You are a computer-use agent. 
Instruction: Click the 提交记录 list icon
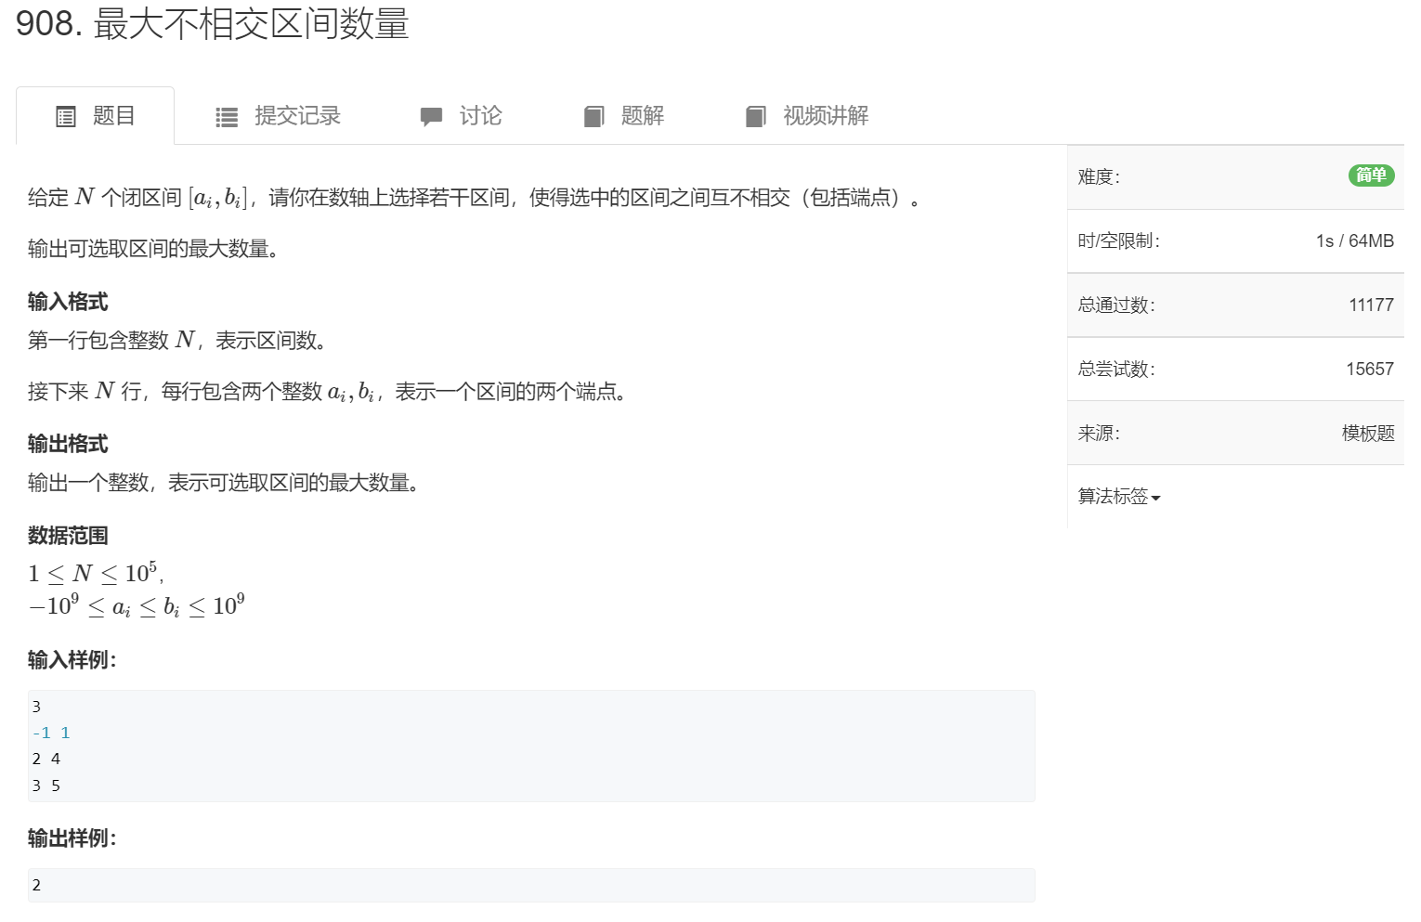[227, 117]
